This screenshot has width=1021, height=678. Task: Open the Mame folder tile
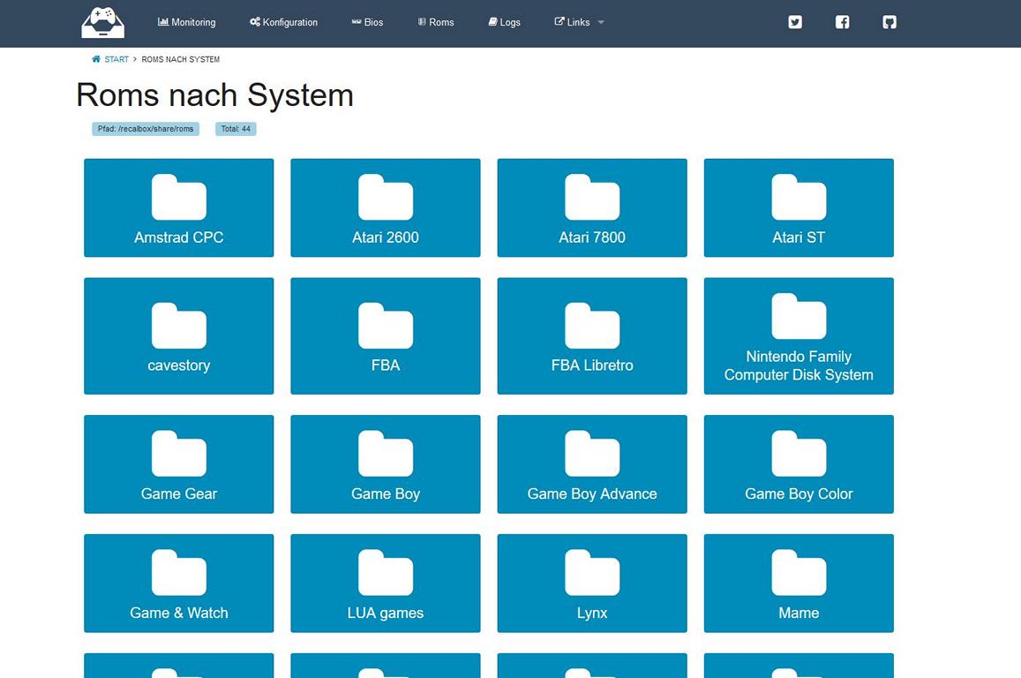pyautogui.click(x=798, y=583)
